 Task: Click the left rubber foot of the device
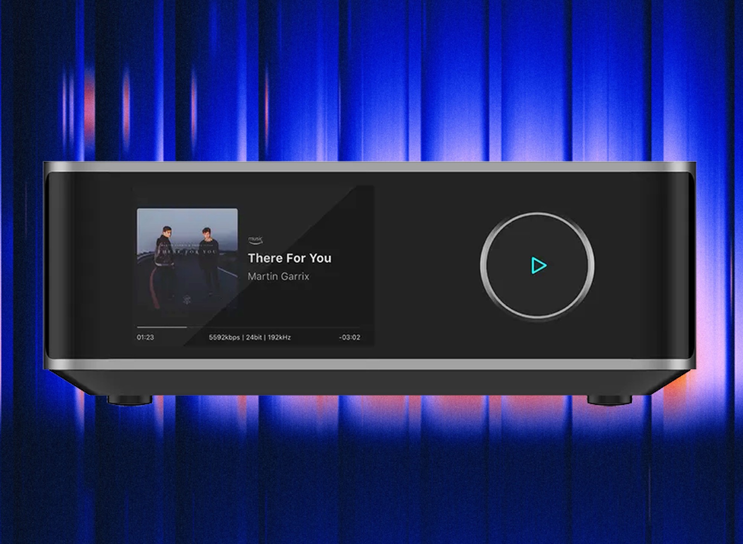(130, 400)
